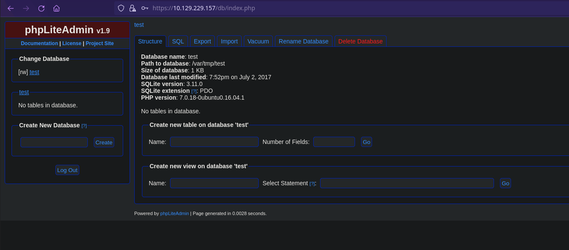Select test database in Change Database

[x=34, y=72]
